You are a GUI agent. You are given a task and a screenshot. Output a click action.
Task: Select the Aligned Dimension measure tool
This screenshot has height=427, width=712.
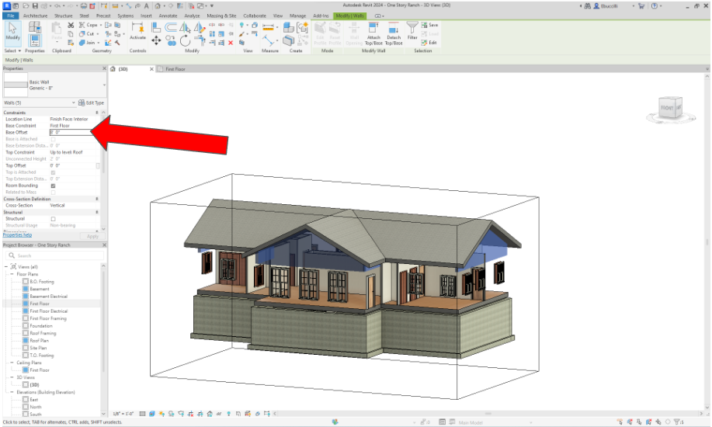coord(269,28)
